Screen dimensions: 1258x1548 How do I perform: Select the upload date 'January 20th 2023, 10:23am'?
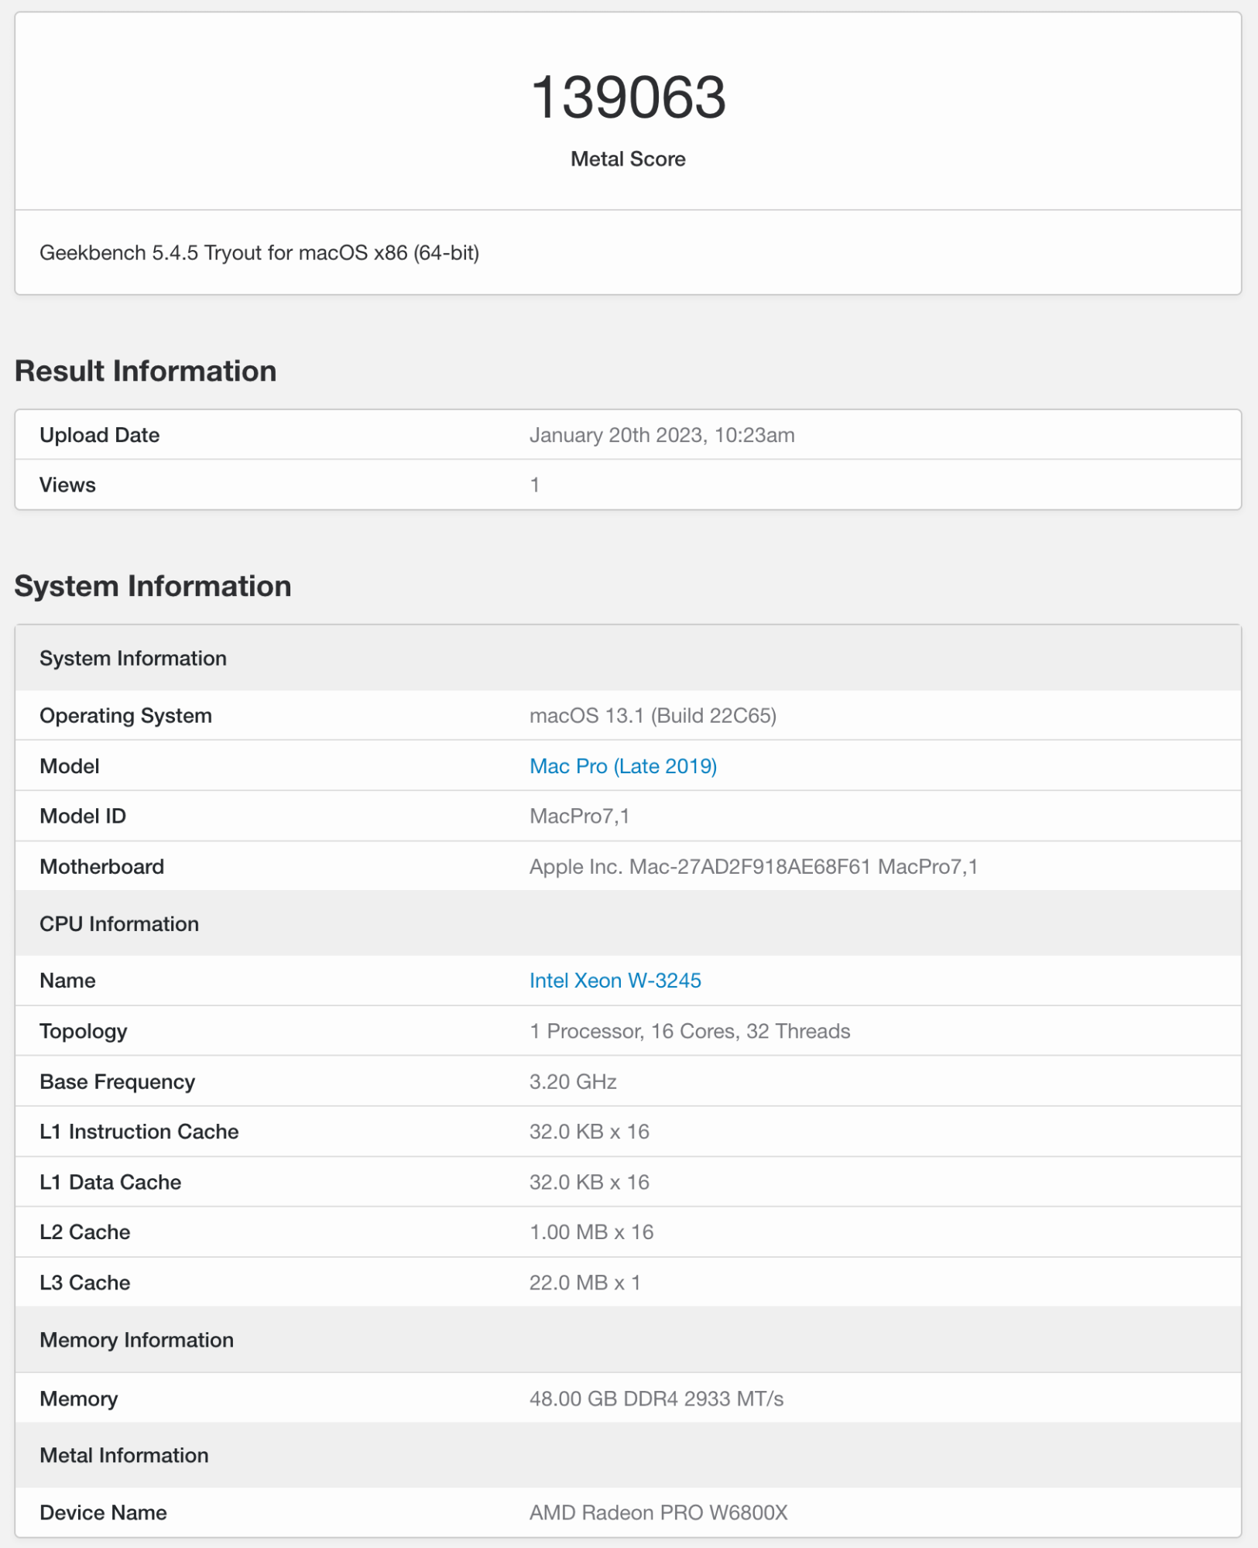click(662, 435)
